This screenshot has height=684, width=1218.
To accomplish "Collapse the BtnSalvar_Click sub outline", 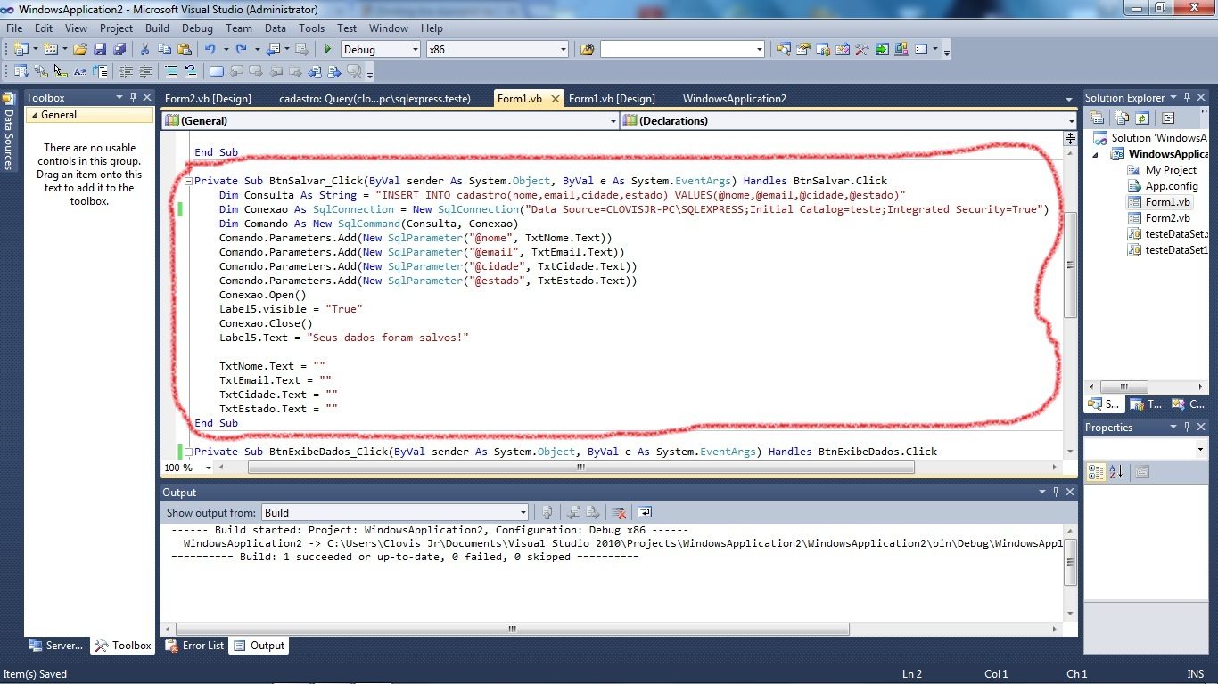I will tap(187, 181).
